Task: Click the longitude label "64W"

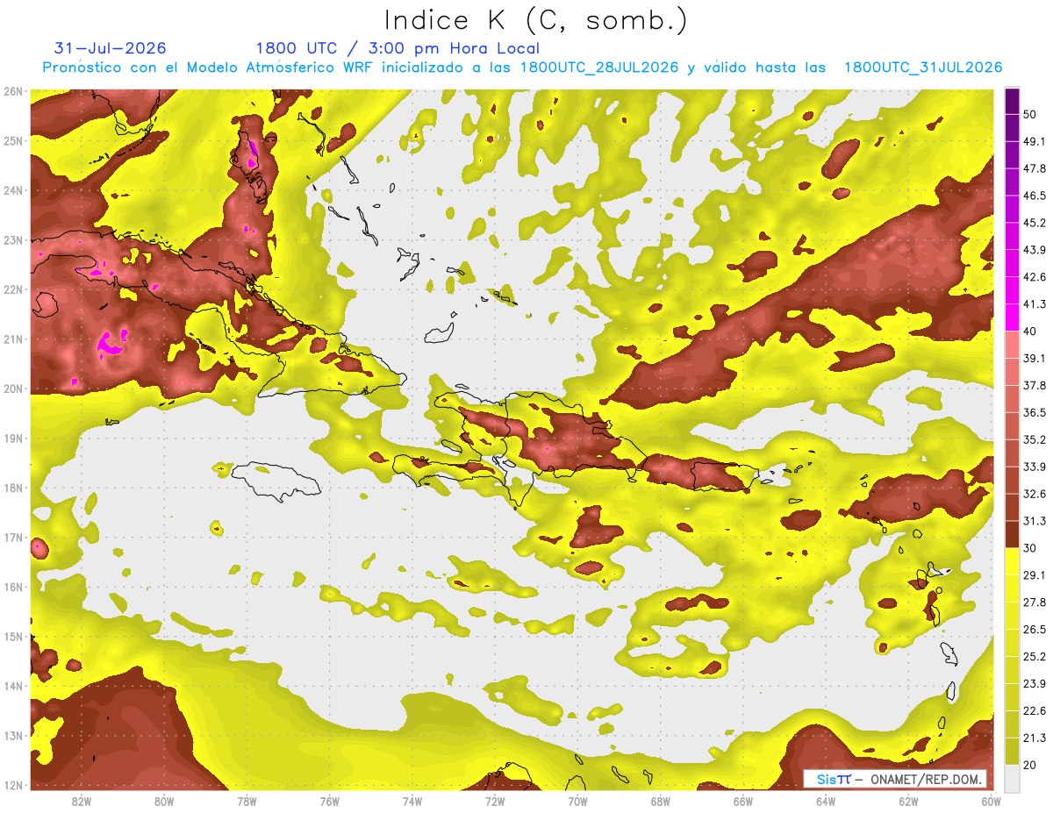Action: pos(826,802)
